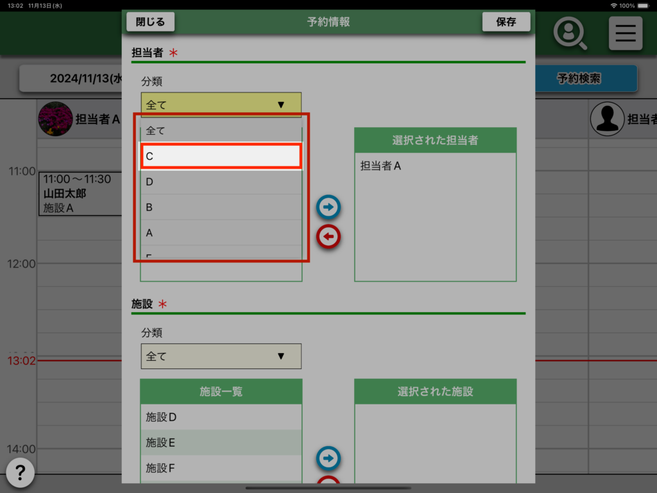Tap the 担当者A flower avatar
This screenshot has width=657, height=493.
coord(55,119)
